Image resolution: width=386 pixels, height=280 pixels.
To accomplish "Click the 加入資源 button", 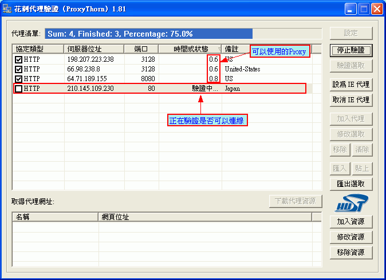I will [x=351, y=222].
